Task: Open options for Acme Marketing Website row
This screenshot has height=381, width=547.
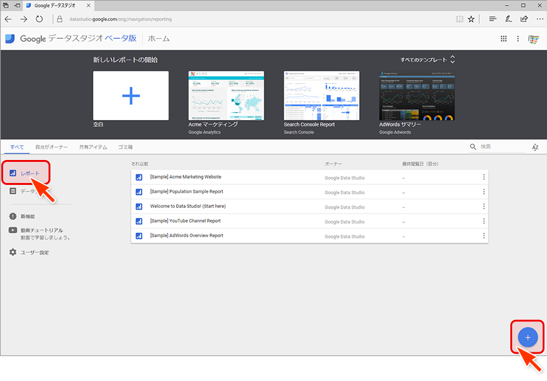Action: coord(484,177)
